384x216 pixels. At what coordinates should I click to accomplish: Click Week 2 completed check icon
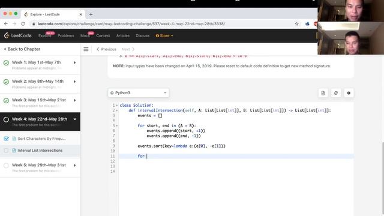pos(6,82)
